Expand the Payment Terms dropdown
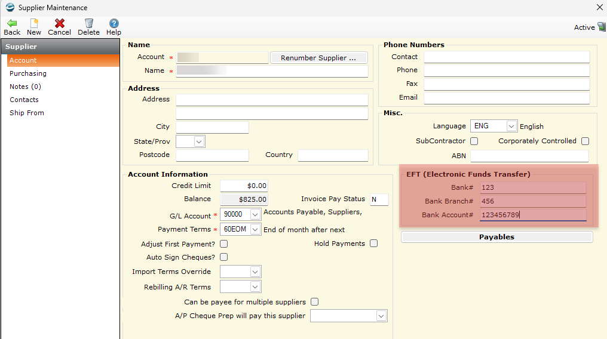607x339 pixels. point(255,230)
